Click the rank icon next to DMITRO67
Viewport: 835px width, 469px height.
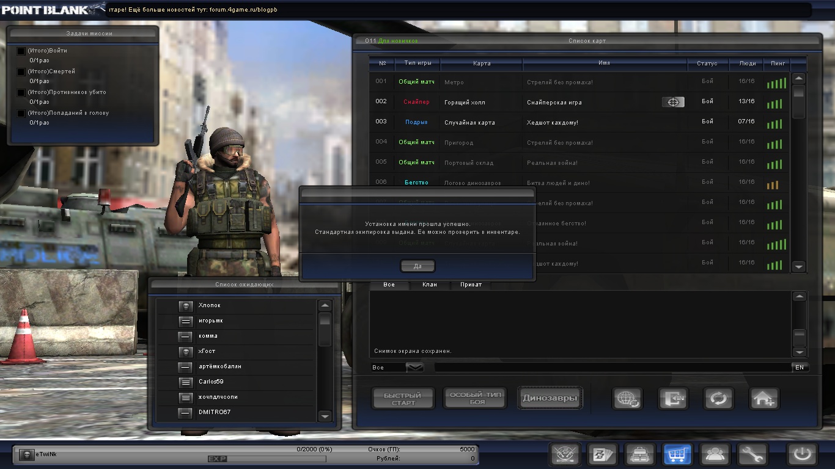186,413
